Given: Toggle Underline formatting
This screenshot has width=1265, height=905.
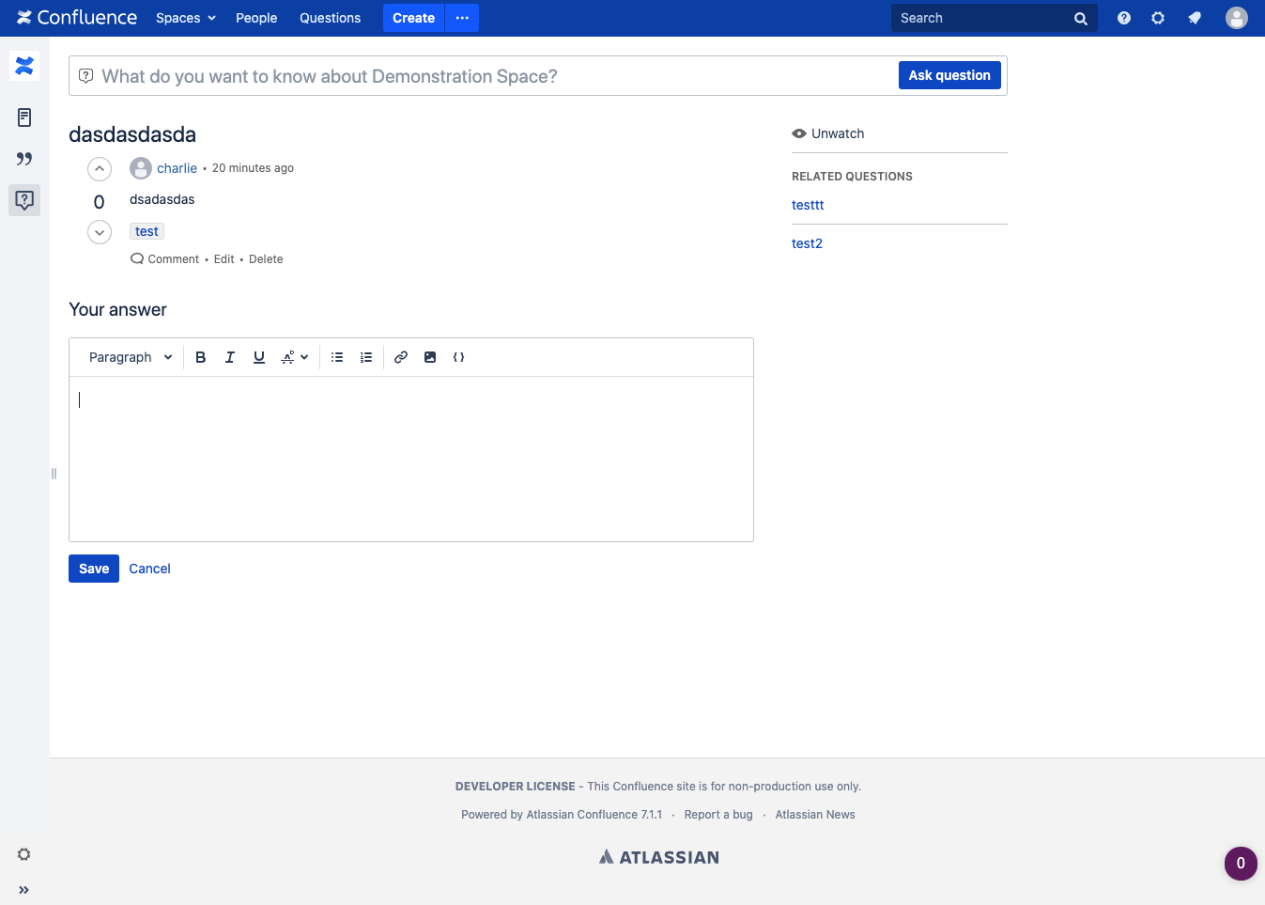Looking at the screenshot, I should [x=258, y=357].
